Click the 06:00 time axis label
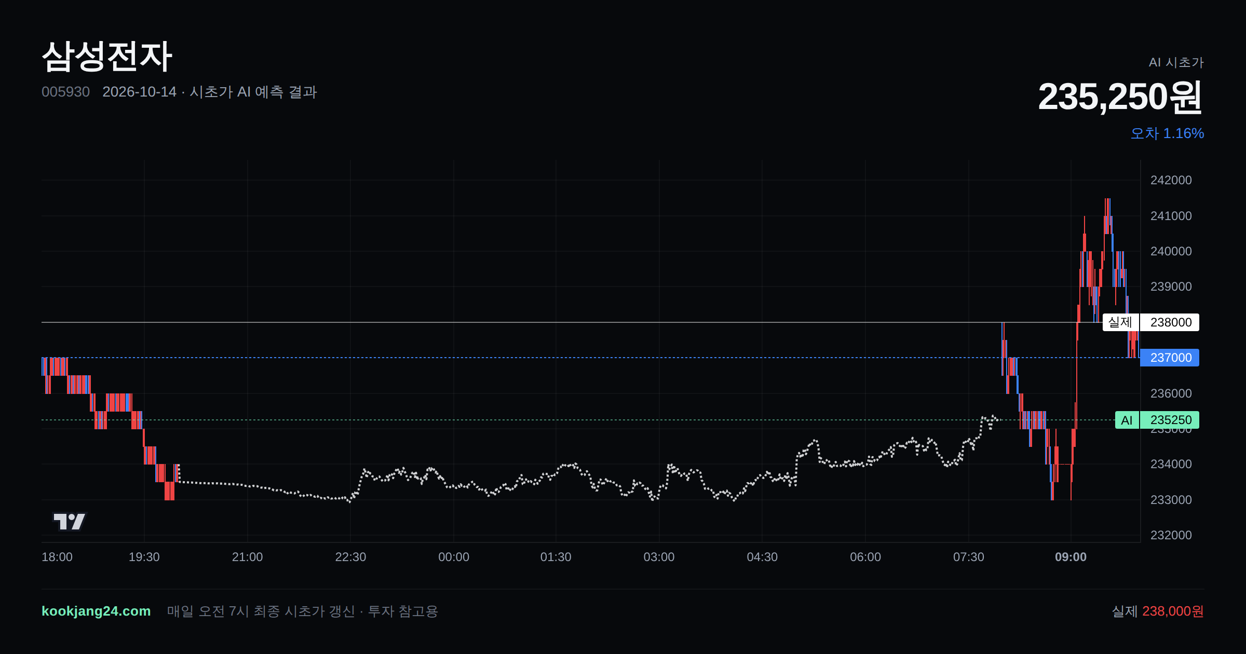This screenshot has height=654, width=1246. (x=865, y=557)
